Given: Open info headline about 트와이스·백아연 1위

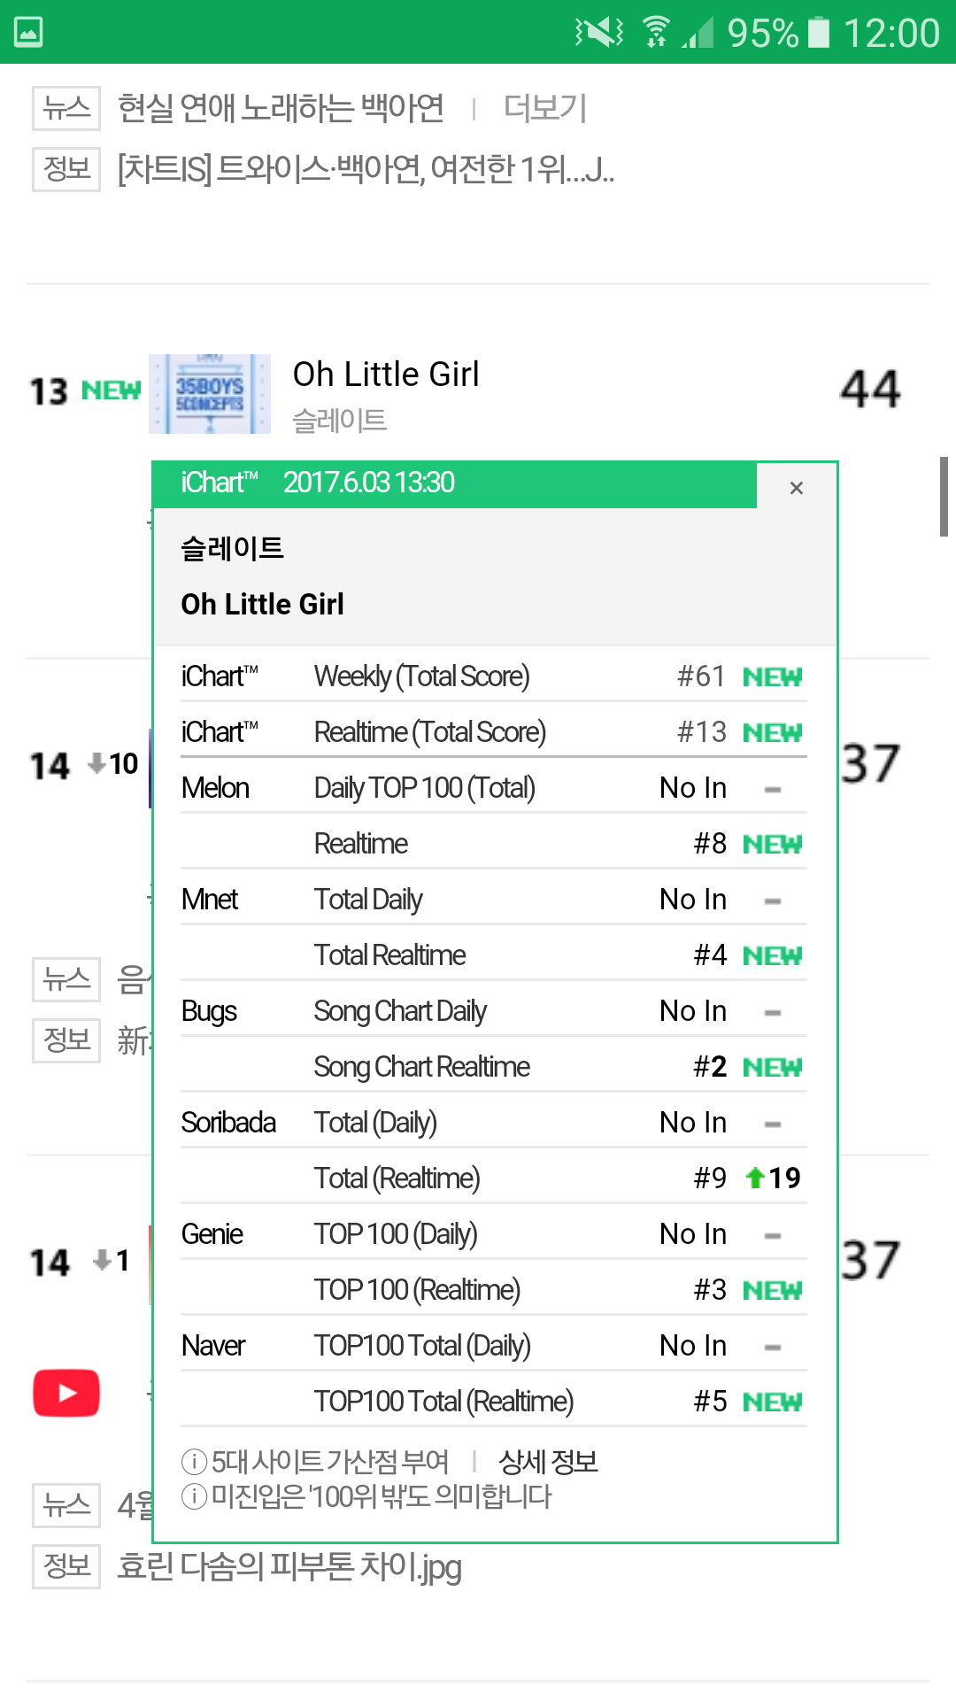Looking at the screenshot, I should pos(366,169).
